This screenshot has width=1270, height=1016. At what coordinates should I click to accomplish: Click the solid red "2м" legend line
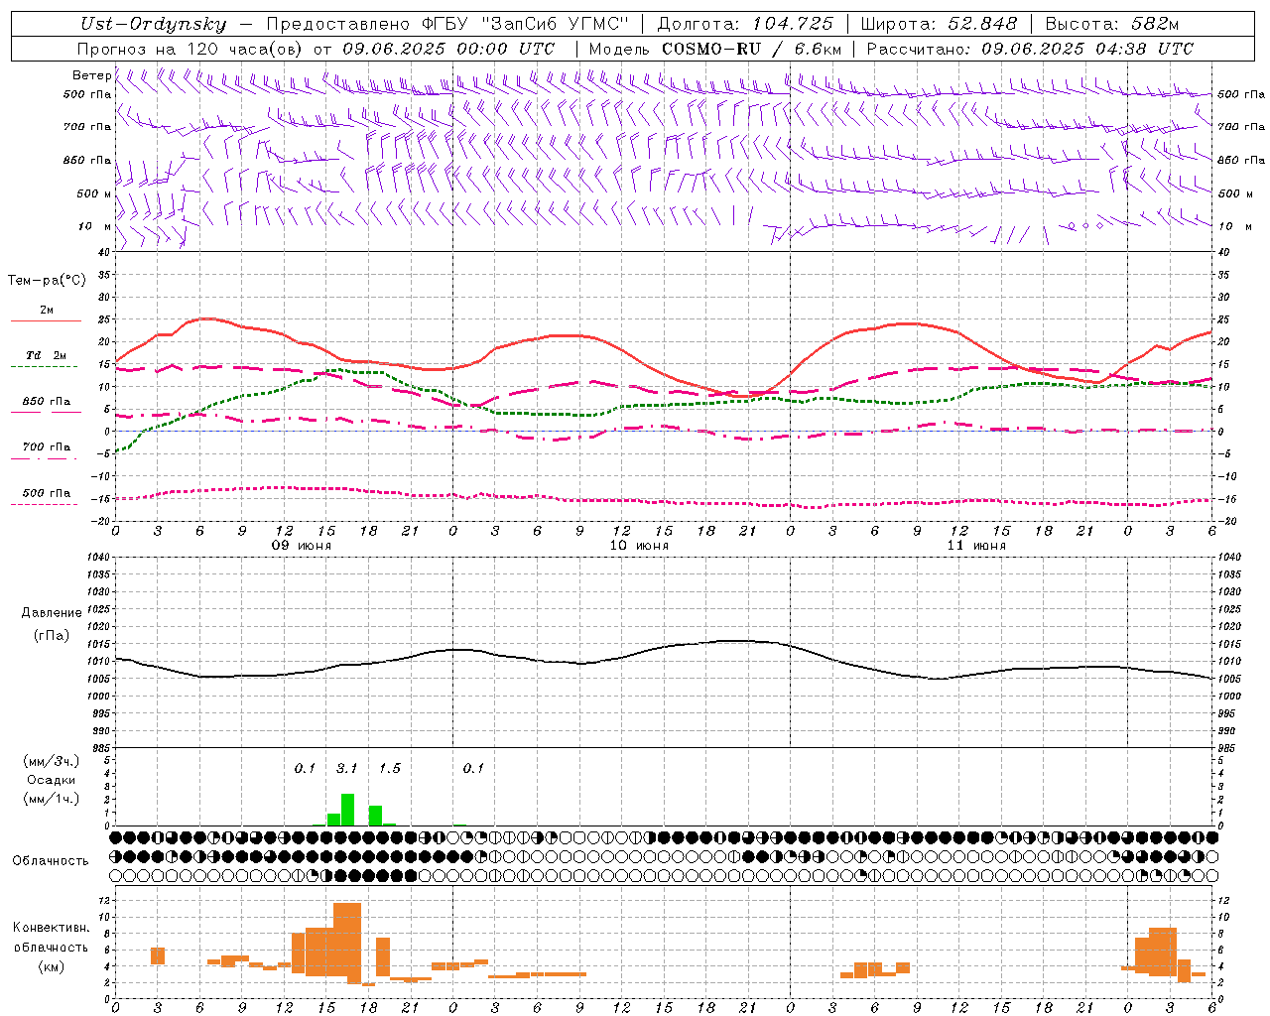(x=46, y=320)
